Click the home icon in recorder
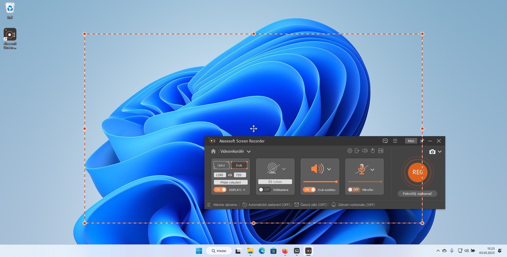The height and width of the screenshot is (257, 507). click(x=213, y=151)
